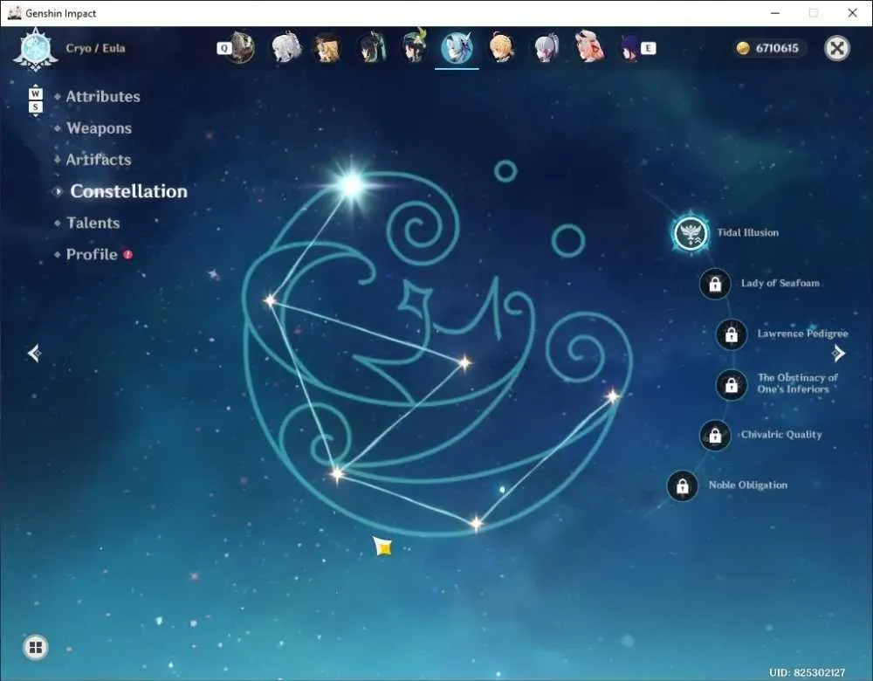Select the blonde character with brown hat
Image resolution: width=873 pixels, height=681 pixels.
point(327,48)
